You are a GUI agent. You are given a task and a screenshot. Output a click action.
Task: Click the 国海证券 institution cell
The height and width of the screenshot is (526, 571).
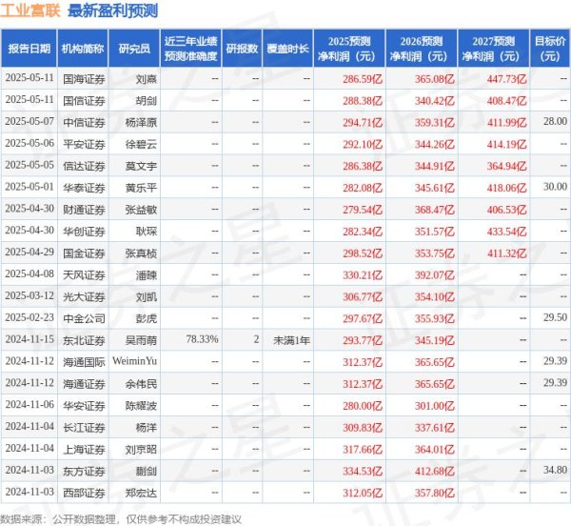(84, 79)
